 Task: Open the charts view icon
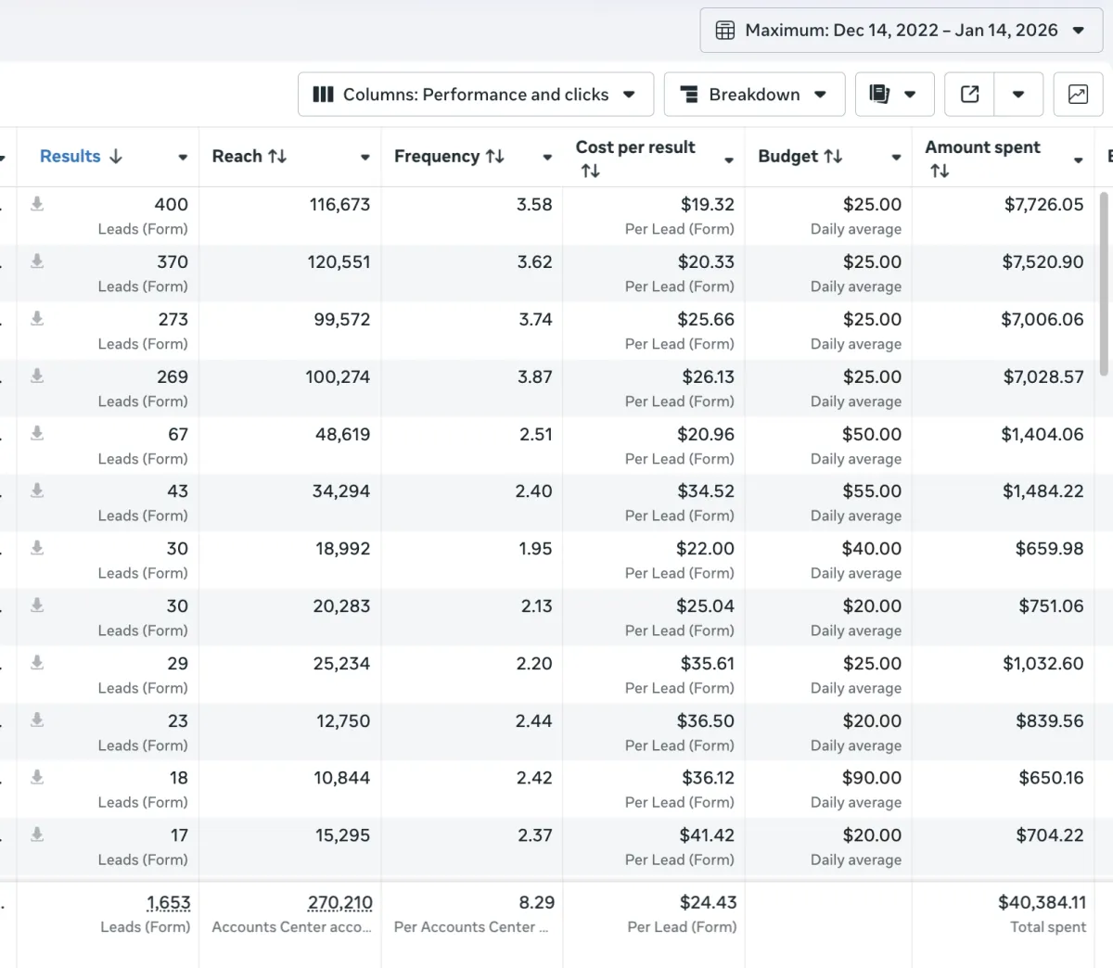pyautogui.click(x=1078, y=95)
